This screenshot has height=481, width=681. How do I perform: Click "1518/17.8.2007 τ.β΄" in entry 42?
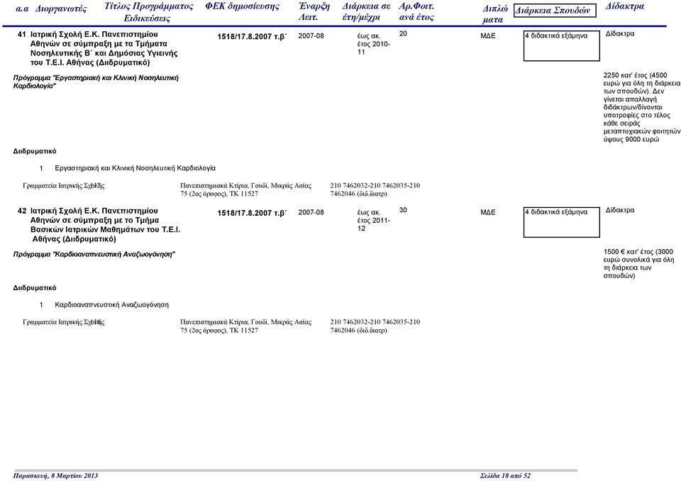[x=252, y=214]
